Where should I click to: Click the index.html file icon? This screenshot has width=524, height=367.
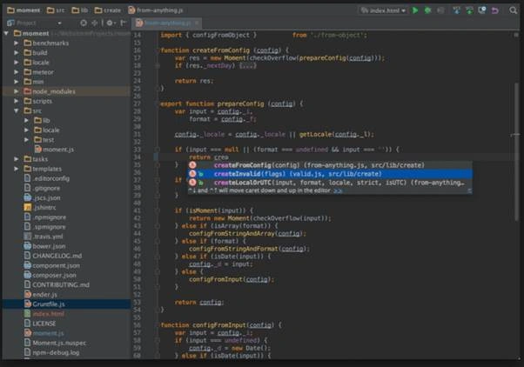[x=27, y=314]
